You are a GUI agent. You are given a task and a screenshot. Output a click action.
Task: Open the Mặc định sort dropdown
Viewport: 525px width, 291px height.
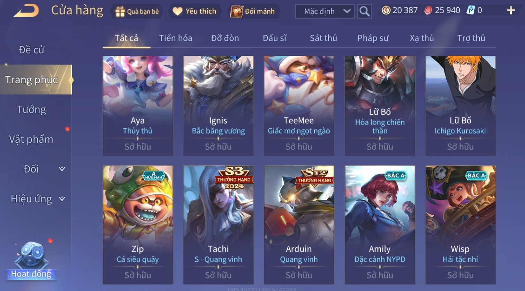point(325,11)
